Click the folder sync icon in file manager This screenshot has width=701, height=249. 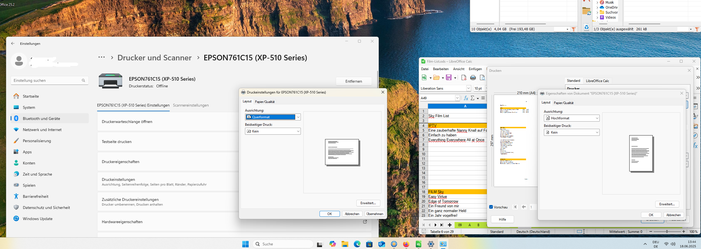[x=587, y=11]
